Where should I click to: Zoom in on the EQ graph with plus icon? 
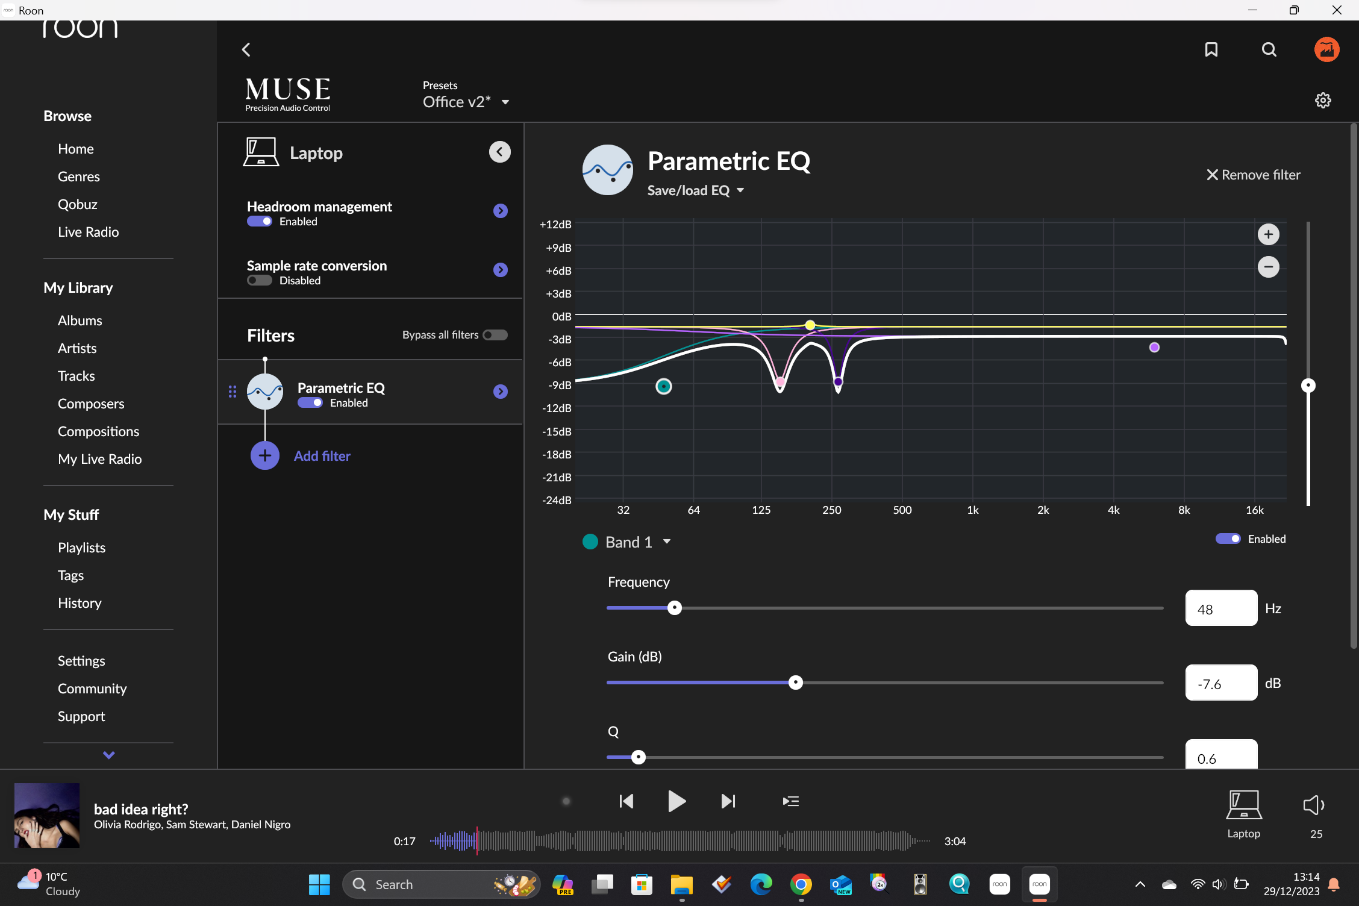pos(1269,234)
